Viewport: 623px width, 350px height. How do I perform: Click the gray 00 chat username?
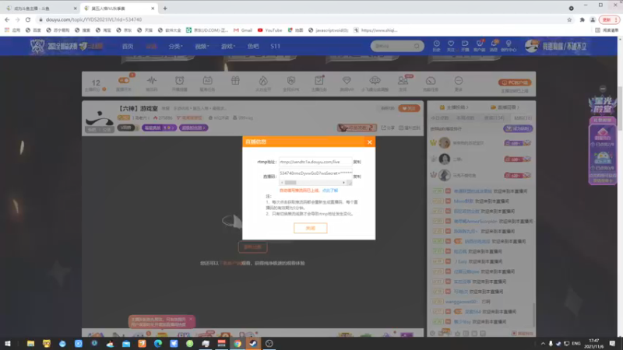point(461,302)
